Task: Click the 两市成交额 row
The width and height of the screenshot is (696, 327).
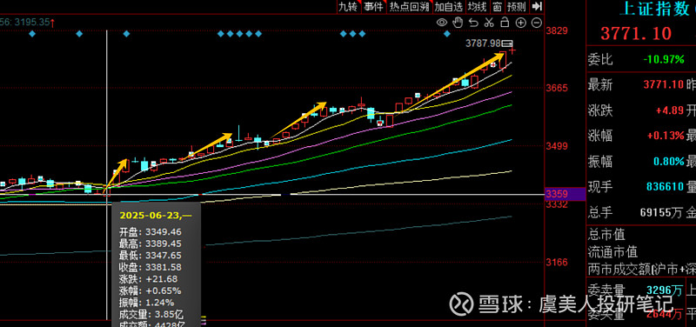Action: pos(641,269)
